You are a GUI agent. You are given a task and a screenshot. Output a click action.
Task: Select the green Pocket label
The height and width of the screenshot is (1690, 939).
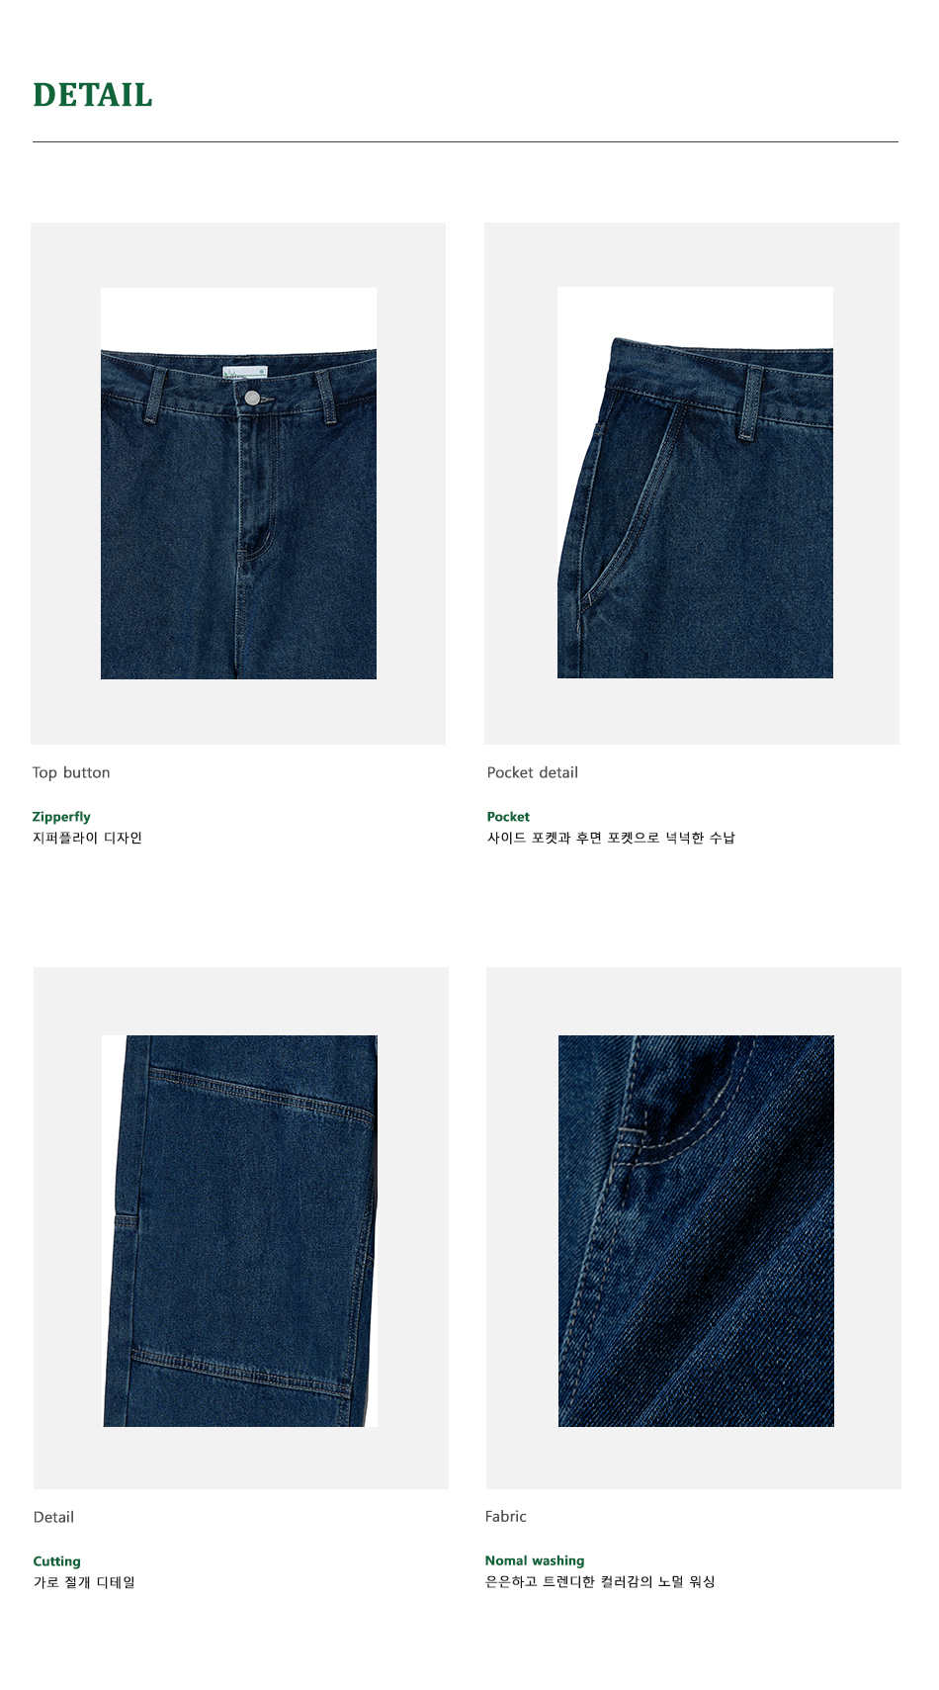pos(508,817)
